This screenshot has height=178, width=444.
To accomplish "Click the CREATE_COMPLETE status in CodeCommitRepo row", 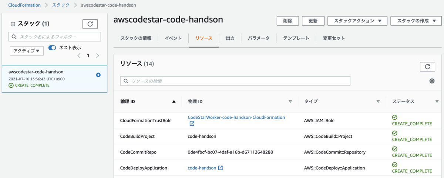I will (x=412, y=155).
